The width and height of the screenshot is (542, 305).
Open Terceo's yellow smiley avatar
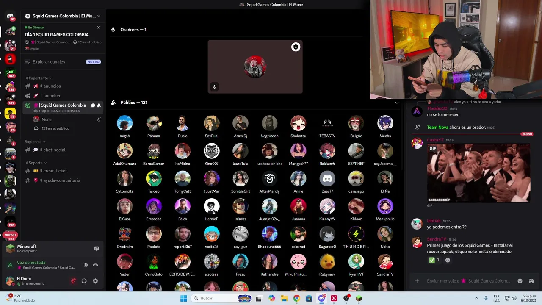click(154, 179)
